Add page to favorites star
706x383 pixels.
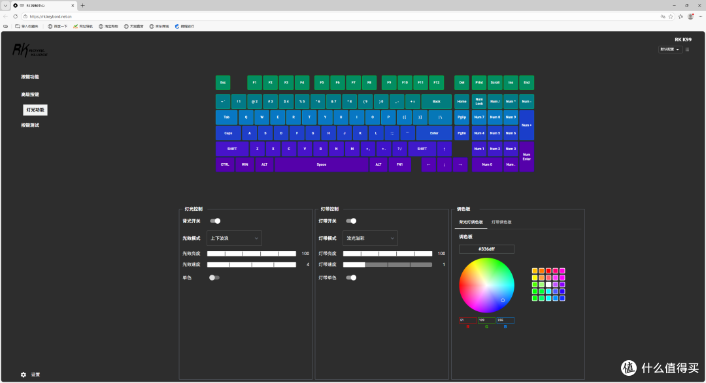pyautogui.click(x=671, y=16)
